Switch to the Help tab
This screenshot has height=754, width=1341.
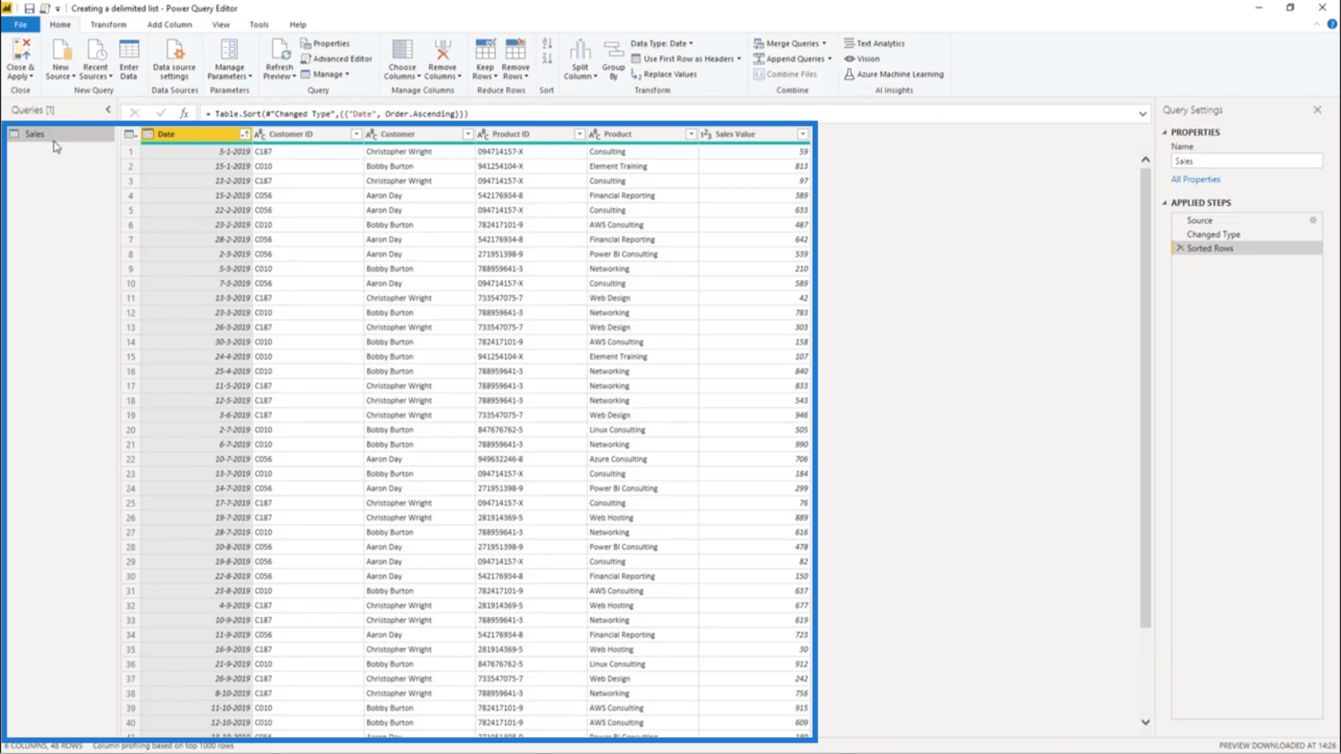tap(298, 25)
